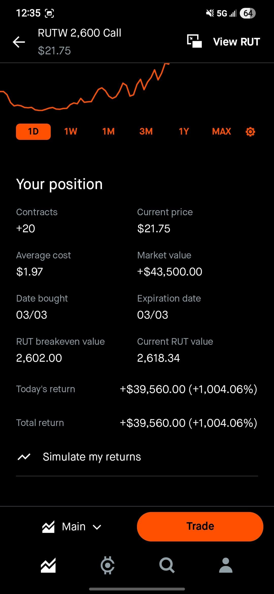Switch chart range to 1M
This screenshot has height=594, width=274.
point(109,132)
